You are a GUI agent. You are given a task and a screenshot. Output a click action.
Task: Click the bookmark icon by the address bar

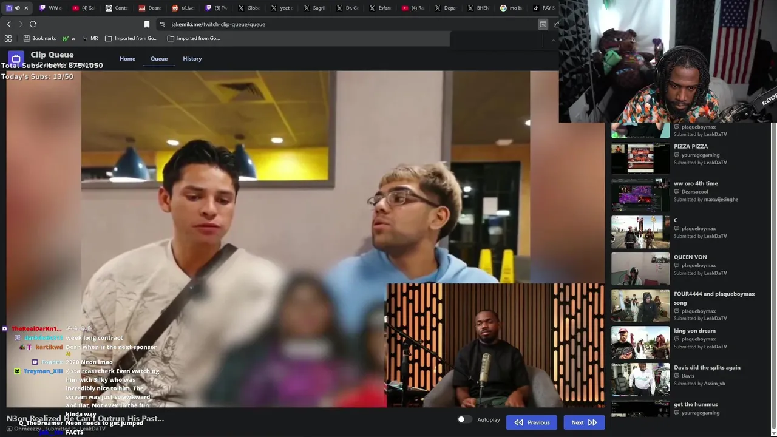146,24
